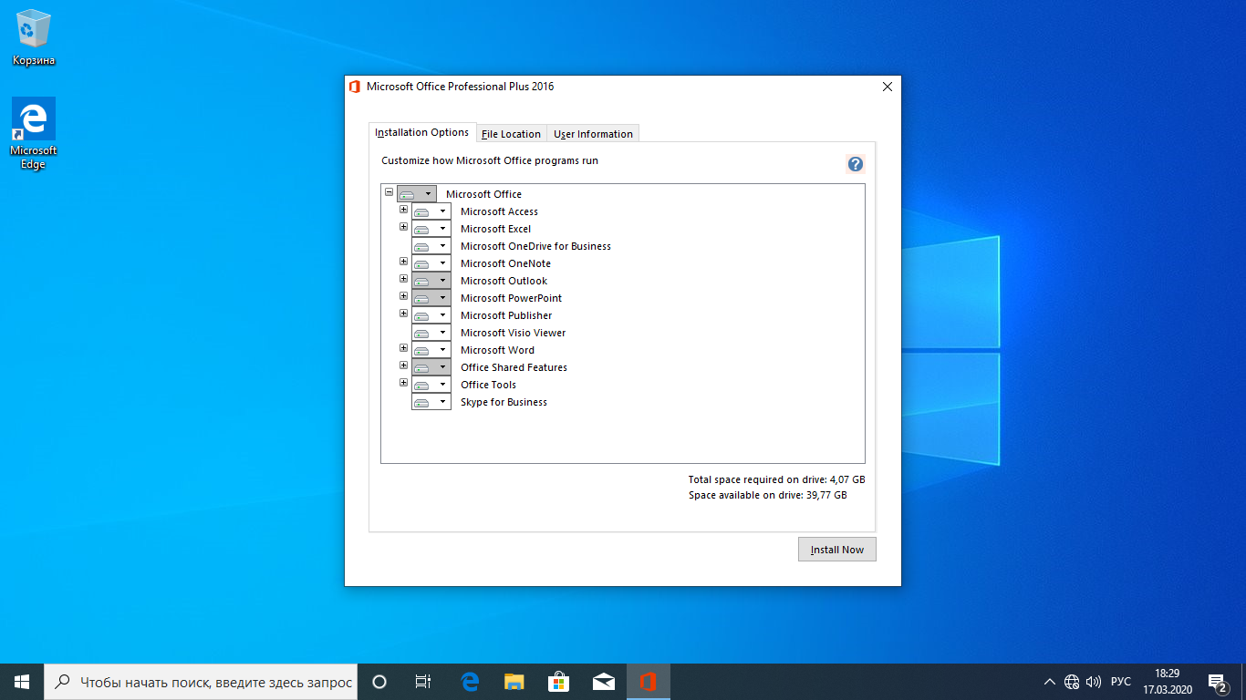
Task: Expand the Microsoft PowerPoint node
Action: pos(403,296)
